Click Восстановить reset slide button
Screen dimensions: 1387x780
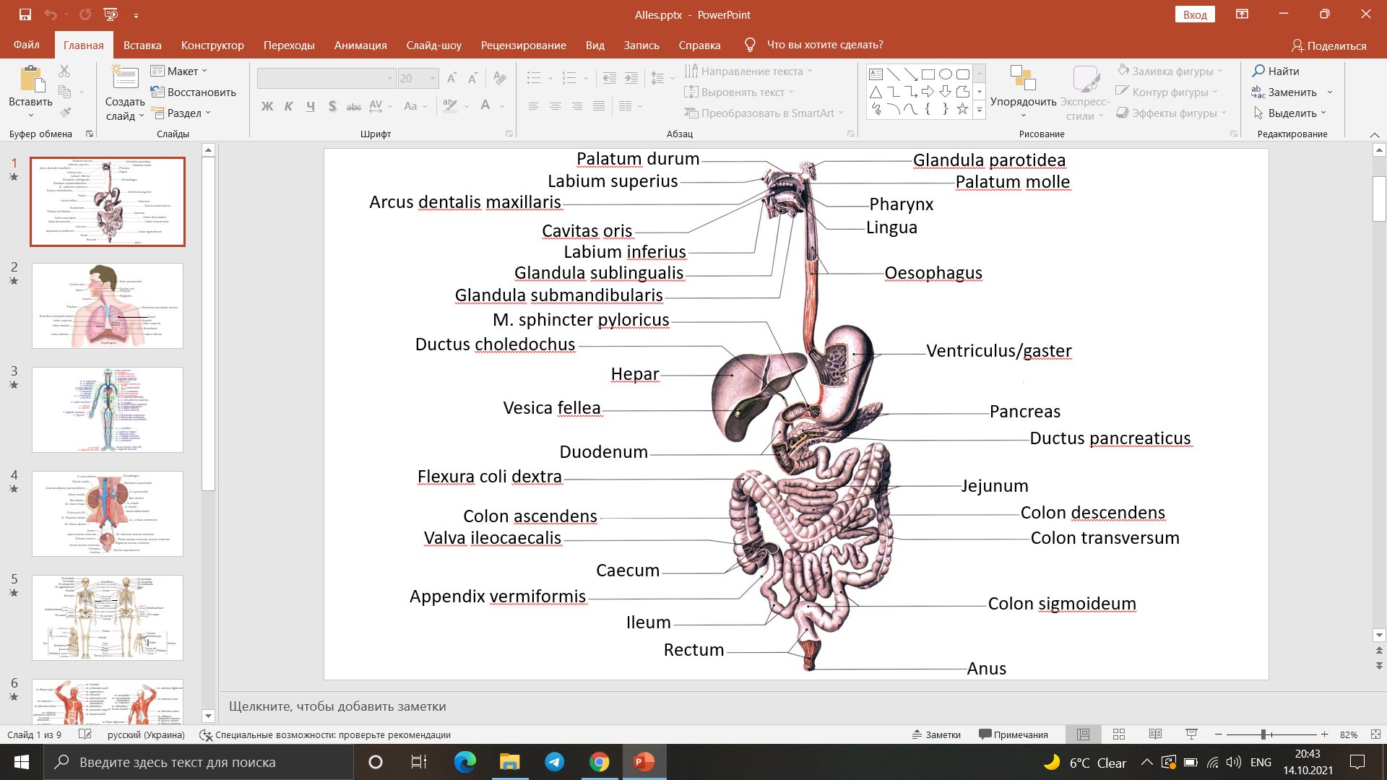tap(194, 92)
